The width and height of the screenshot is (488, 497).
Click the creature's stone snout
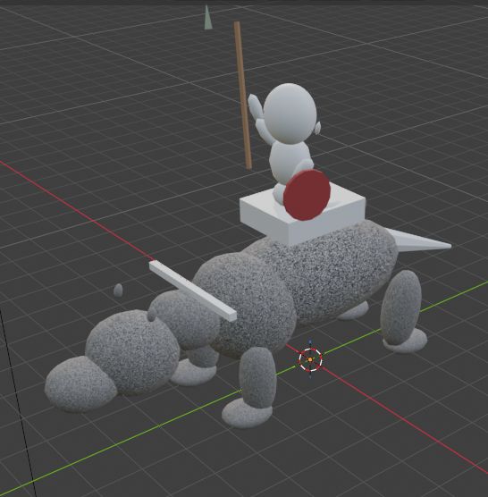point(80,384)
